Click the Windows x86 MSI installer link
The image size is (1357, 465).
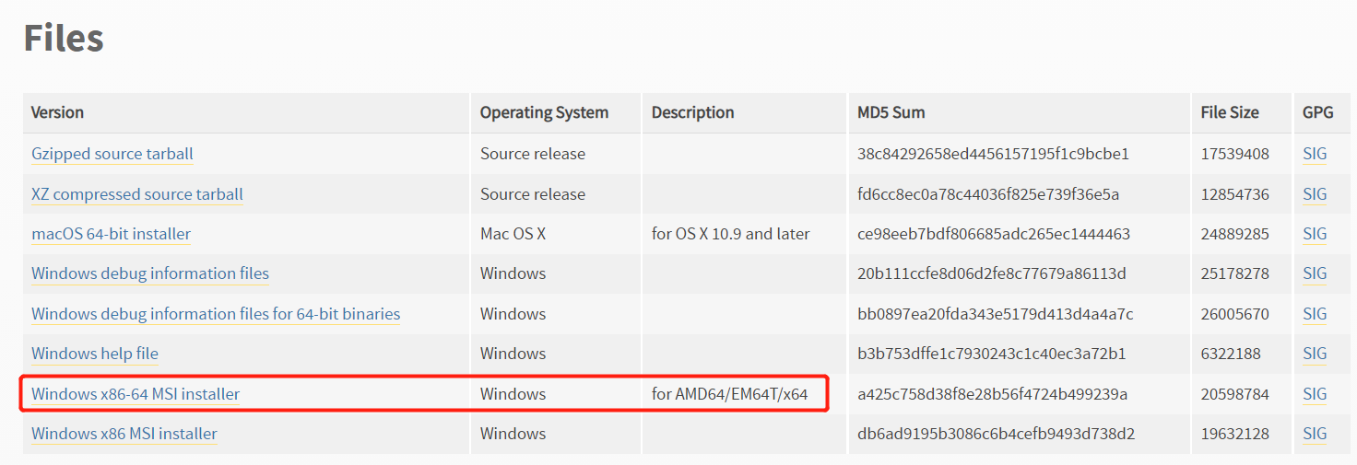tap(124, 434)
